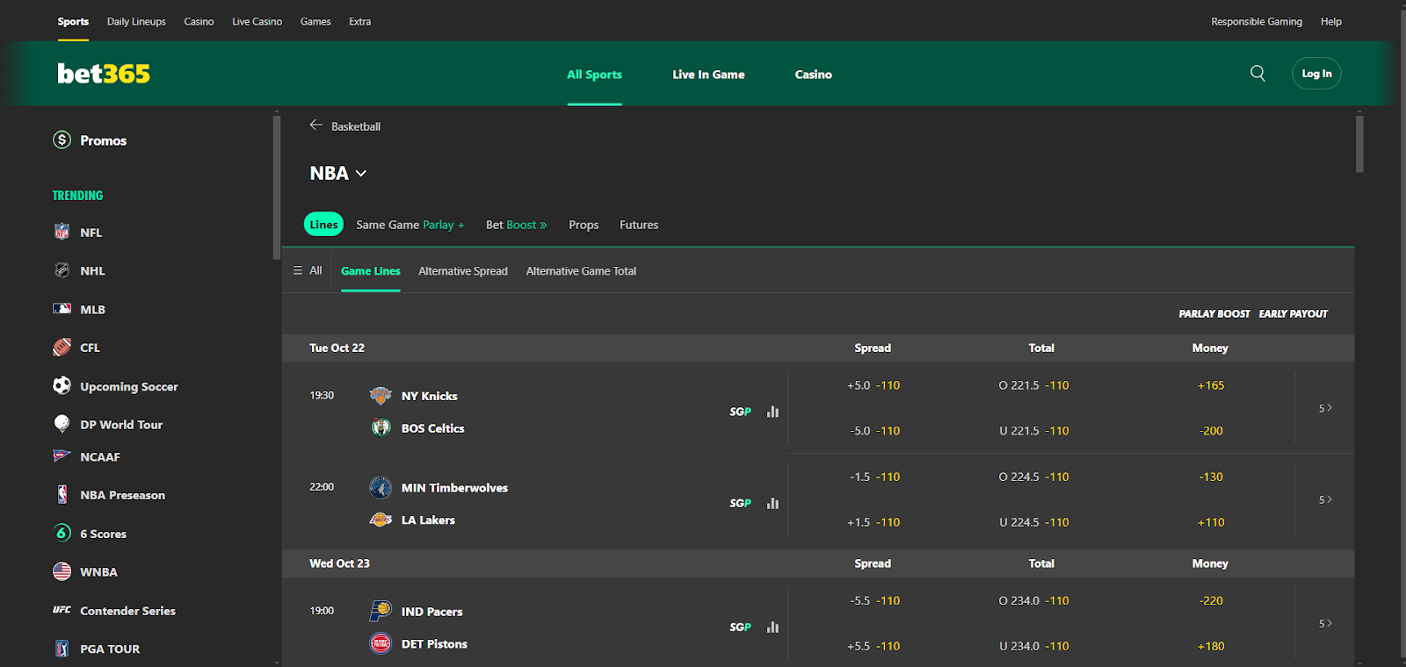
Task: Click the back arrow beside Basketball
Action: coord(315,126)
